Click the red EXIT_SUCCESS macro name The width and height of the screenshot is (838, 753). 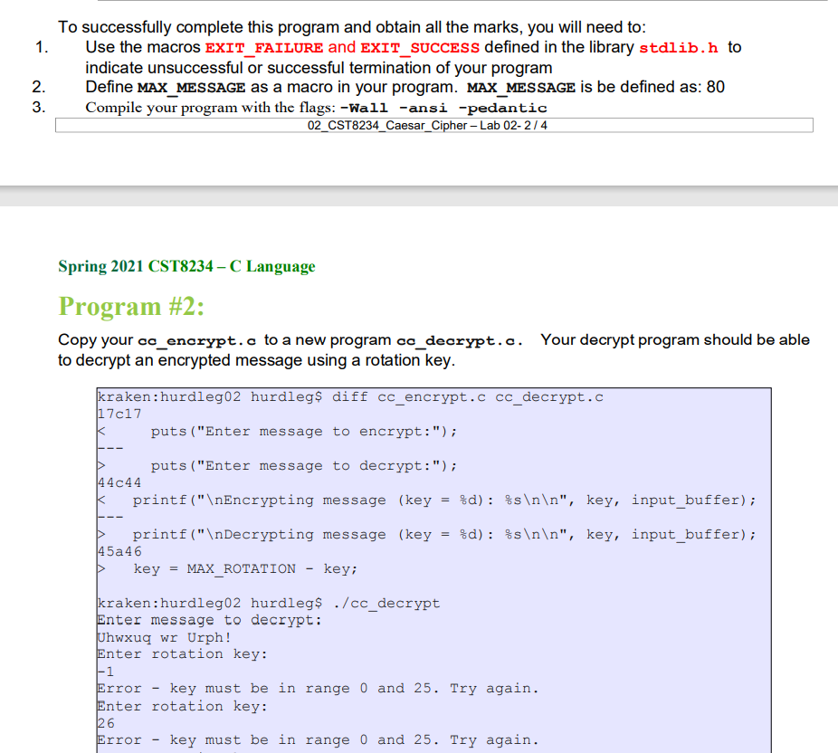coord(420,48)
